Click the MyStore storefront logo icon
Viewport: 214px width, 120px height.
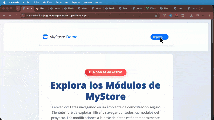45,37
